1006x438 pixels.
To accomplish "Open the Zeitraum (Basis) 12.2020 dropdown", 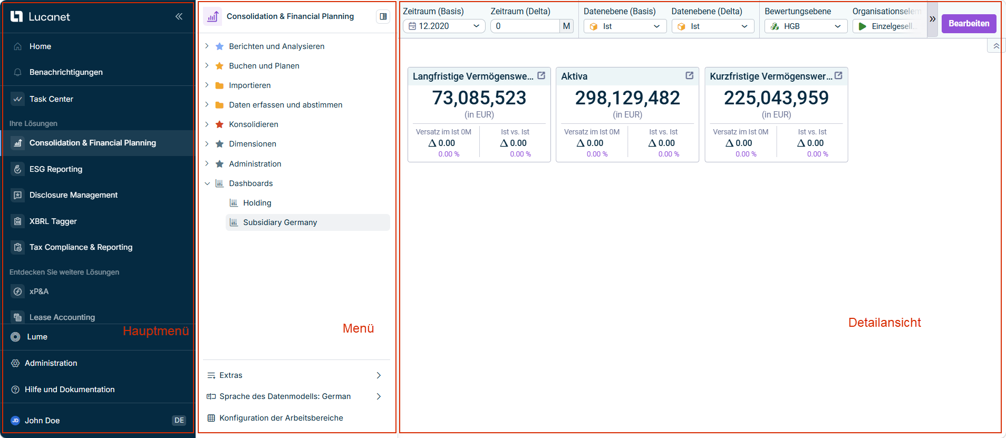I will coord(444,26).
